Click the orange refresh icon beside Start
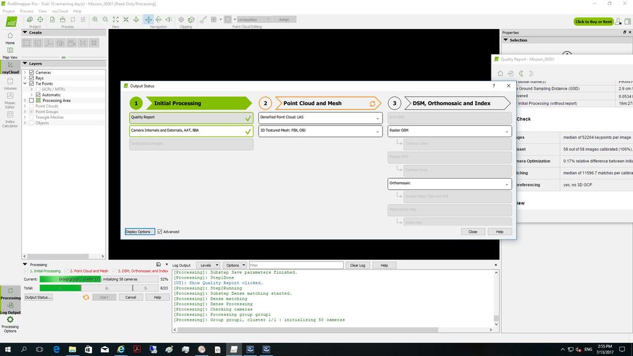The height and width of the screenshot is (356, 633). (x=85, y=297)
